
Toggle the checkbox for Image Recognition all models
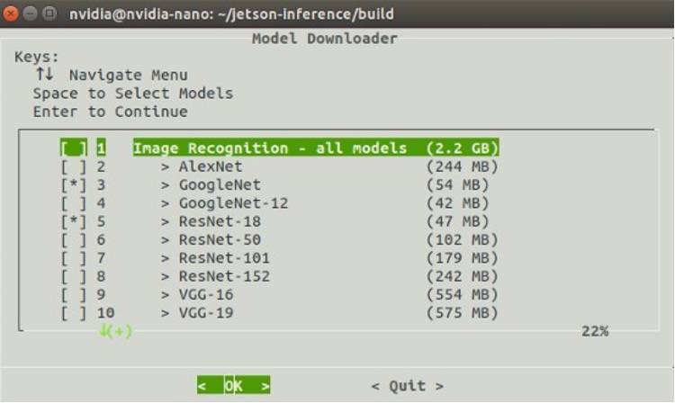74,148
